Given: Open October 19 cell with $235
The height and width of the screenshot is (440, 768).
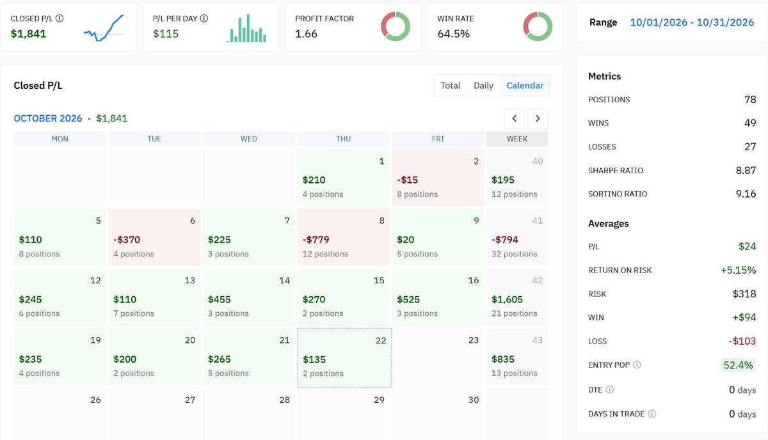Looking at the screenshot, I should (60, 357).
